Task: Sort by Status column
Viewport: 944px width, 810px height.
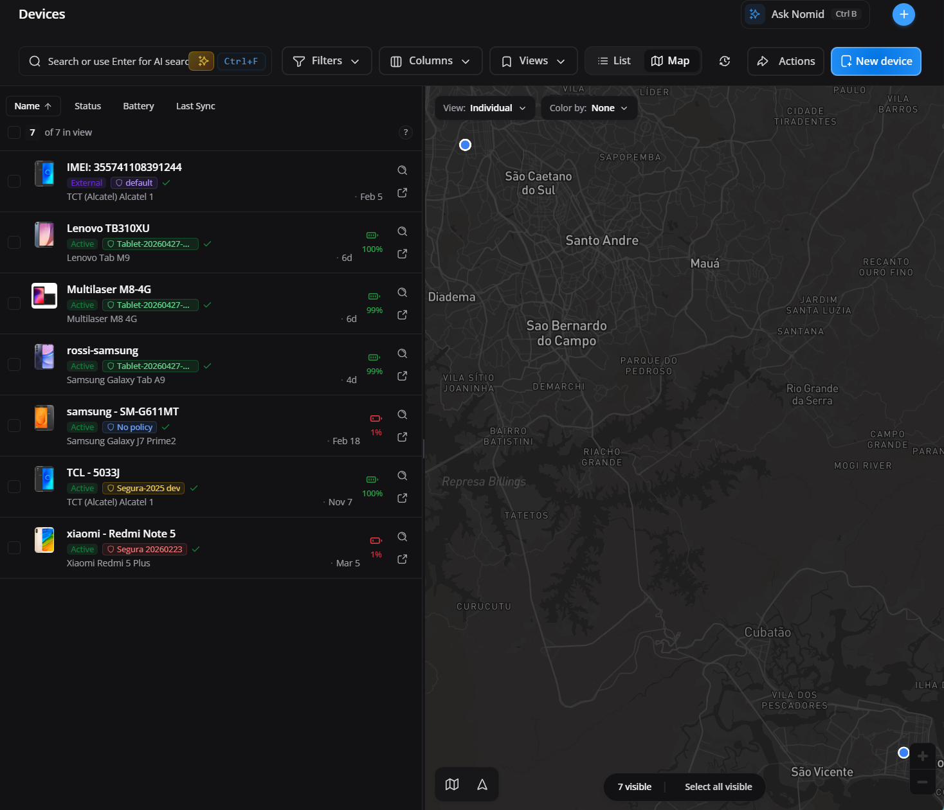Action: point(87,106)
